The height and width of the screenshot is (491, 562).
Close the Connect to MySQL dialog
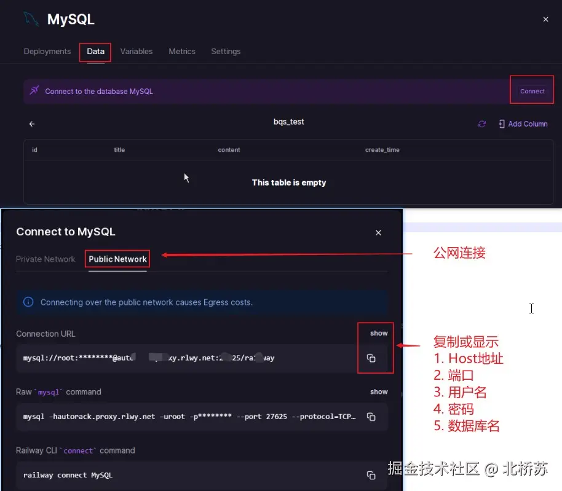point(378,233)
